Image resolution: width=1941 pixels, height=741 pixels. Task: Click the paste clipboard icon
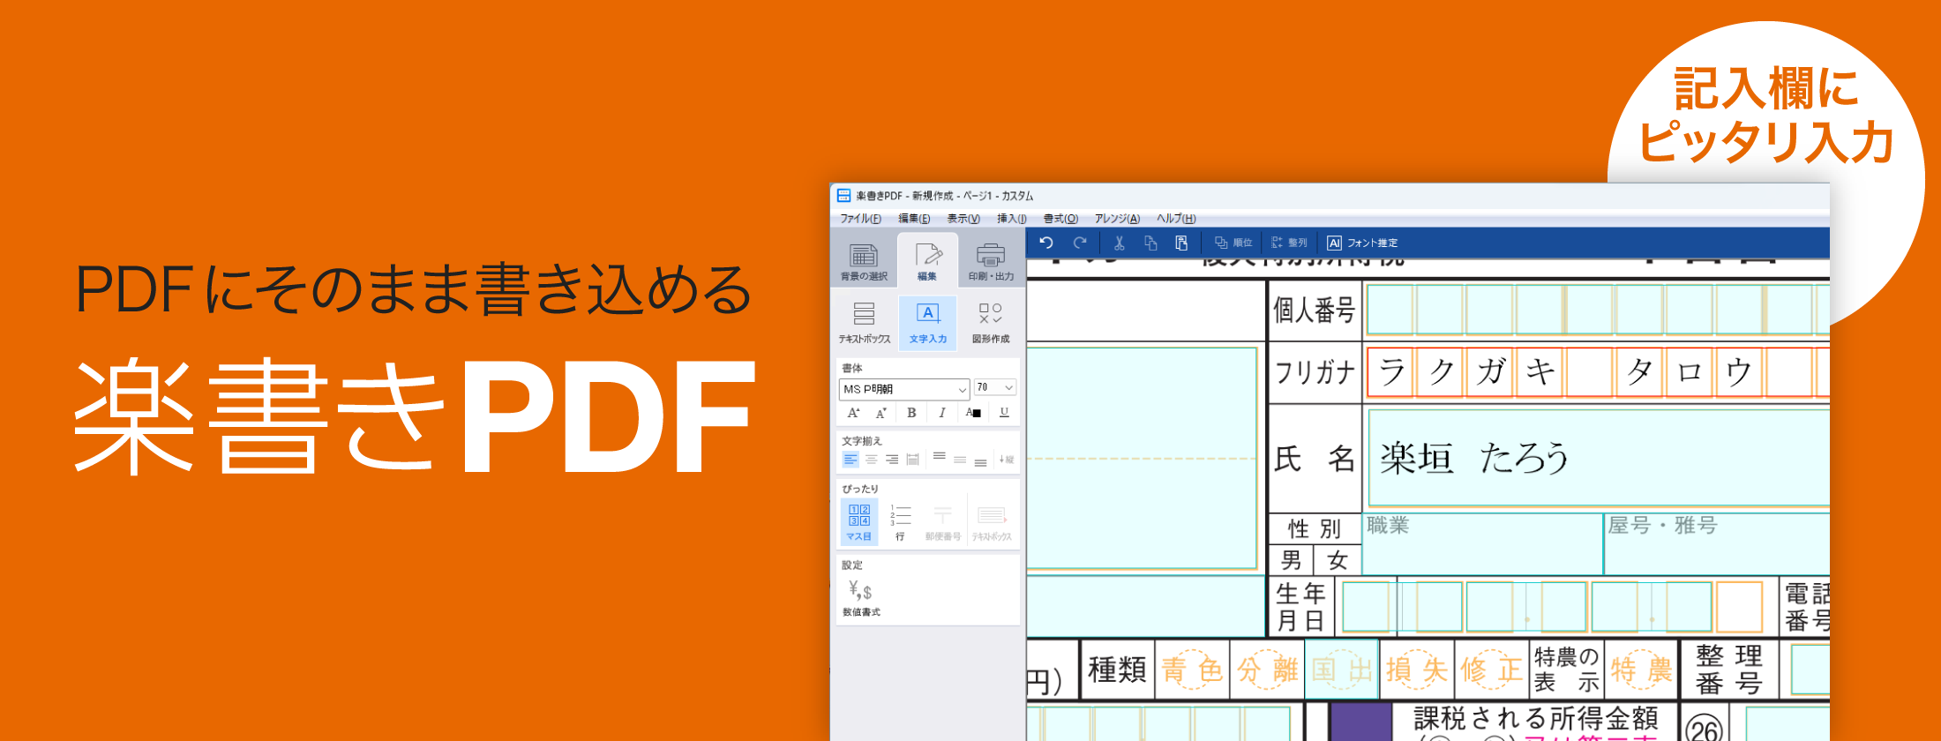click(1181, 243)
